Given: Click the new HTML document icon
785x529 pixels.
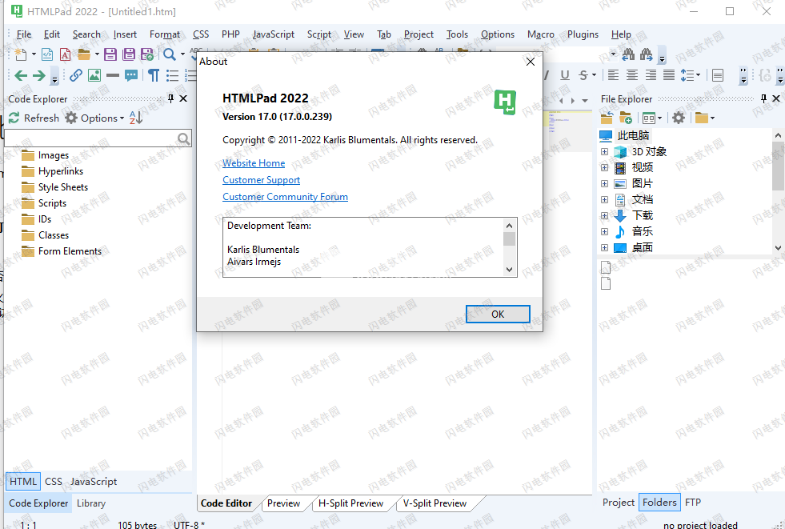Looking at the screenshot, I should tap(47, 54).
